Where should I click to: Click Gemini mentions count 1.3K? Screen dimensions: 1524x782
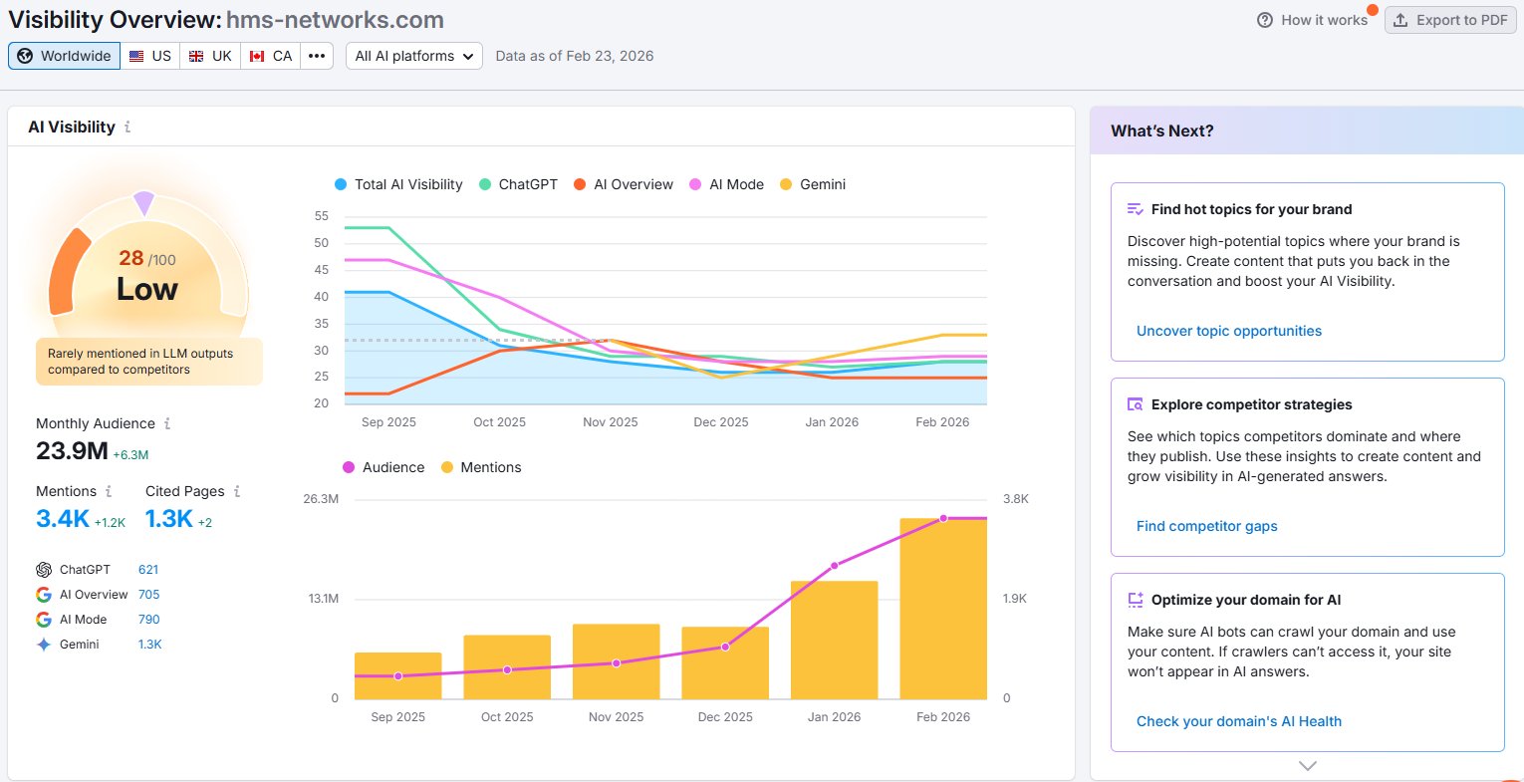coord(150,645)
